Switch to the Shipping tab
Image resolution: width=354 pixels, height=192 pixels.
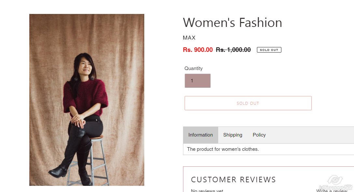tap(233, 135)
